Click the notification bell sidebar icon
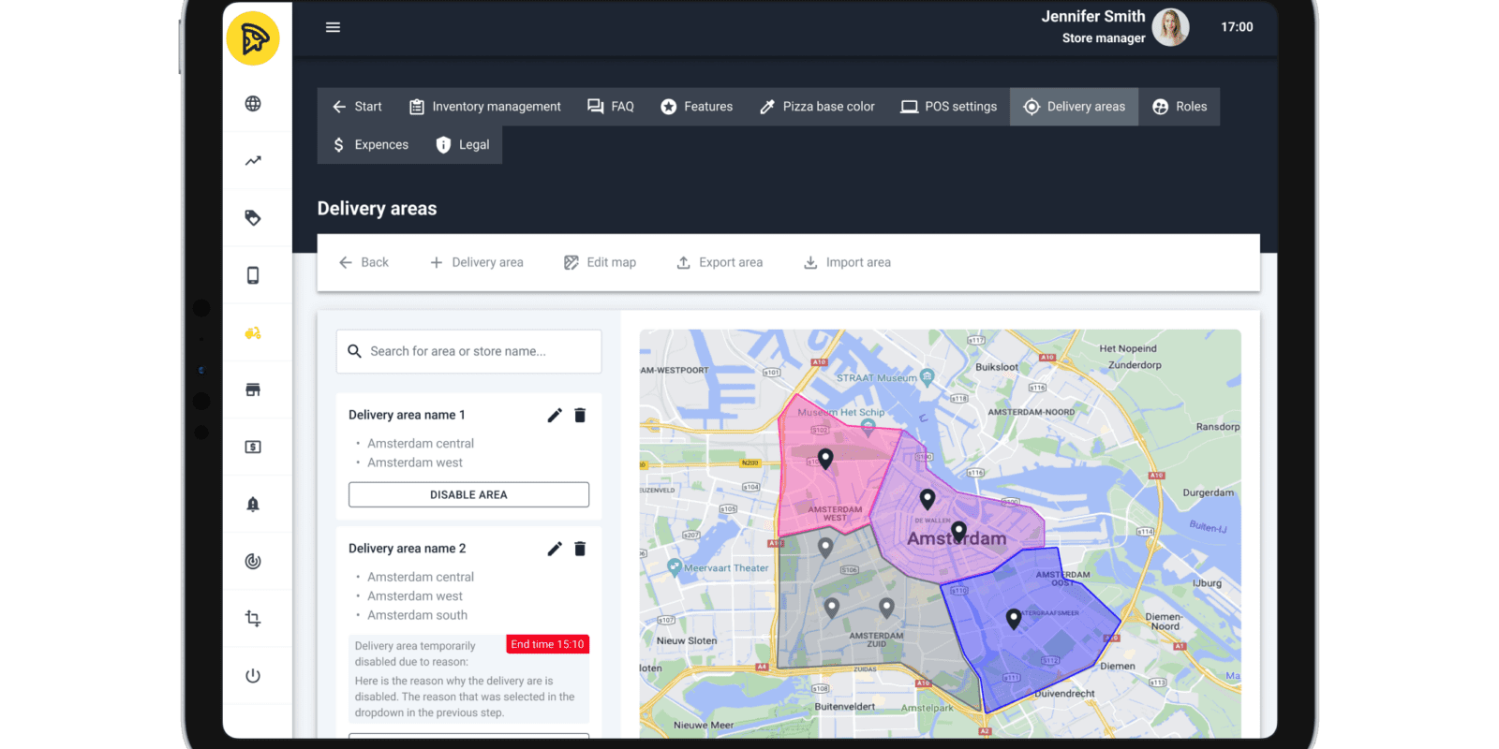Image resolution: width=1499 pixels, height=749 pixels. point(253,505)
